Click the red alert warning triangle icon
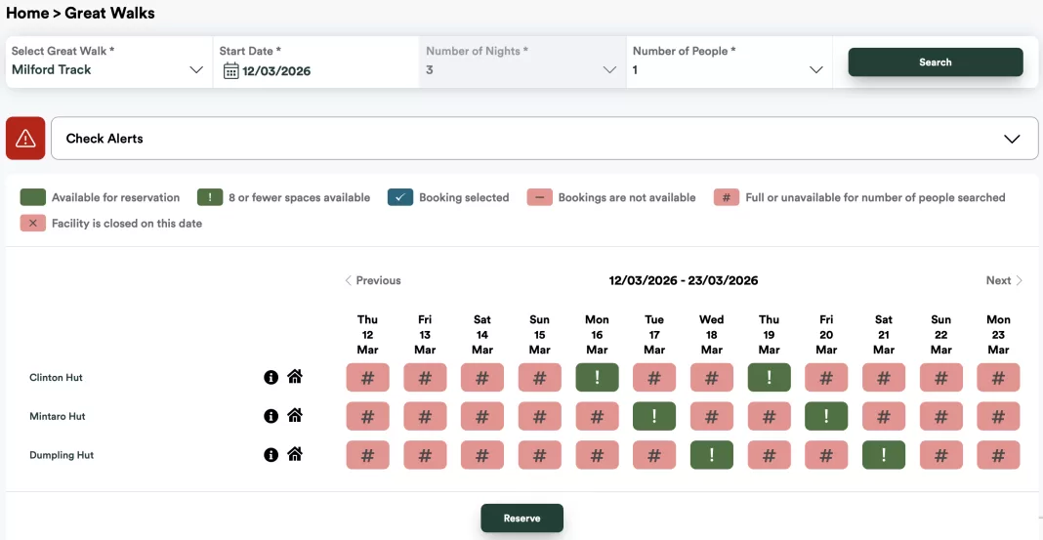This screenshot has height=540, width=1043. (25, 139)
